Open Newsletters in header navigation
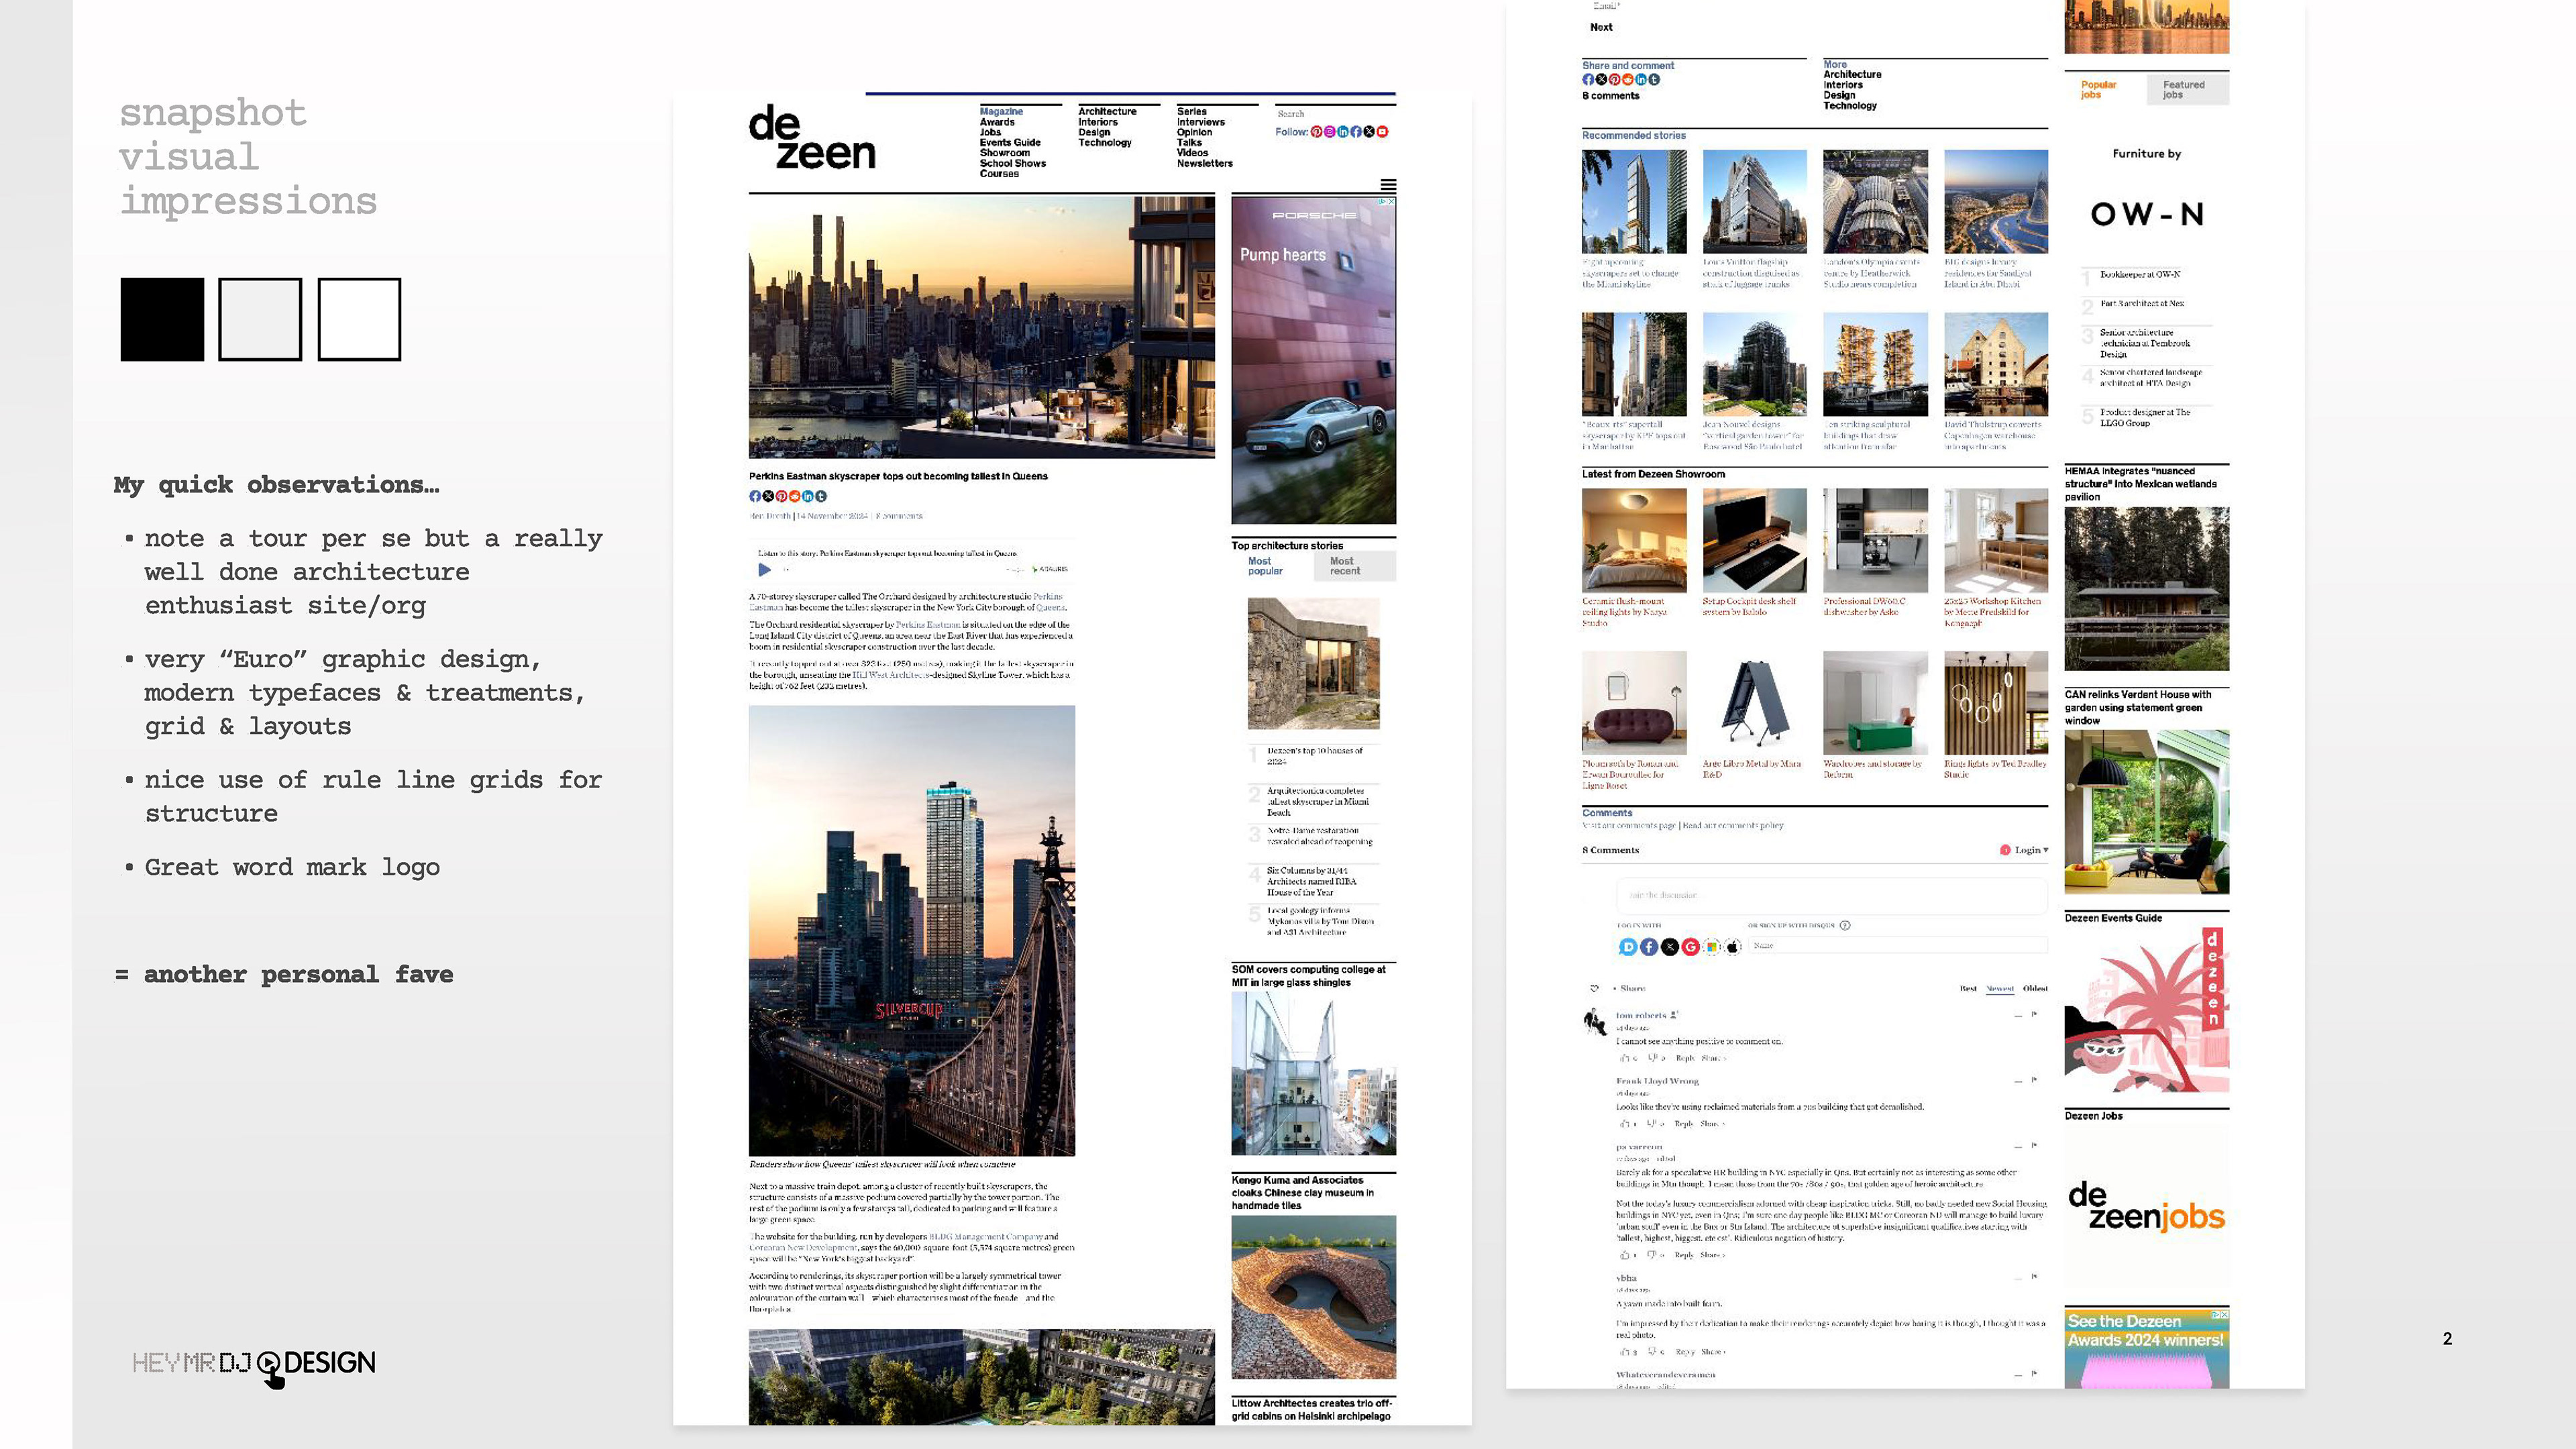This screenshot has height=1449, width=2576. [1204, 164]
